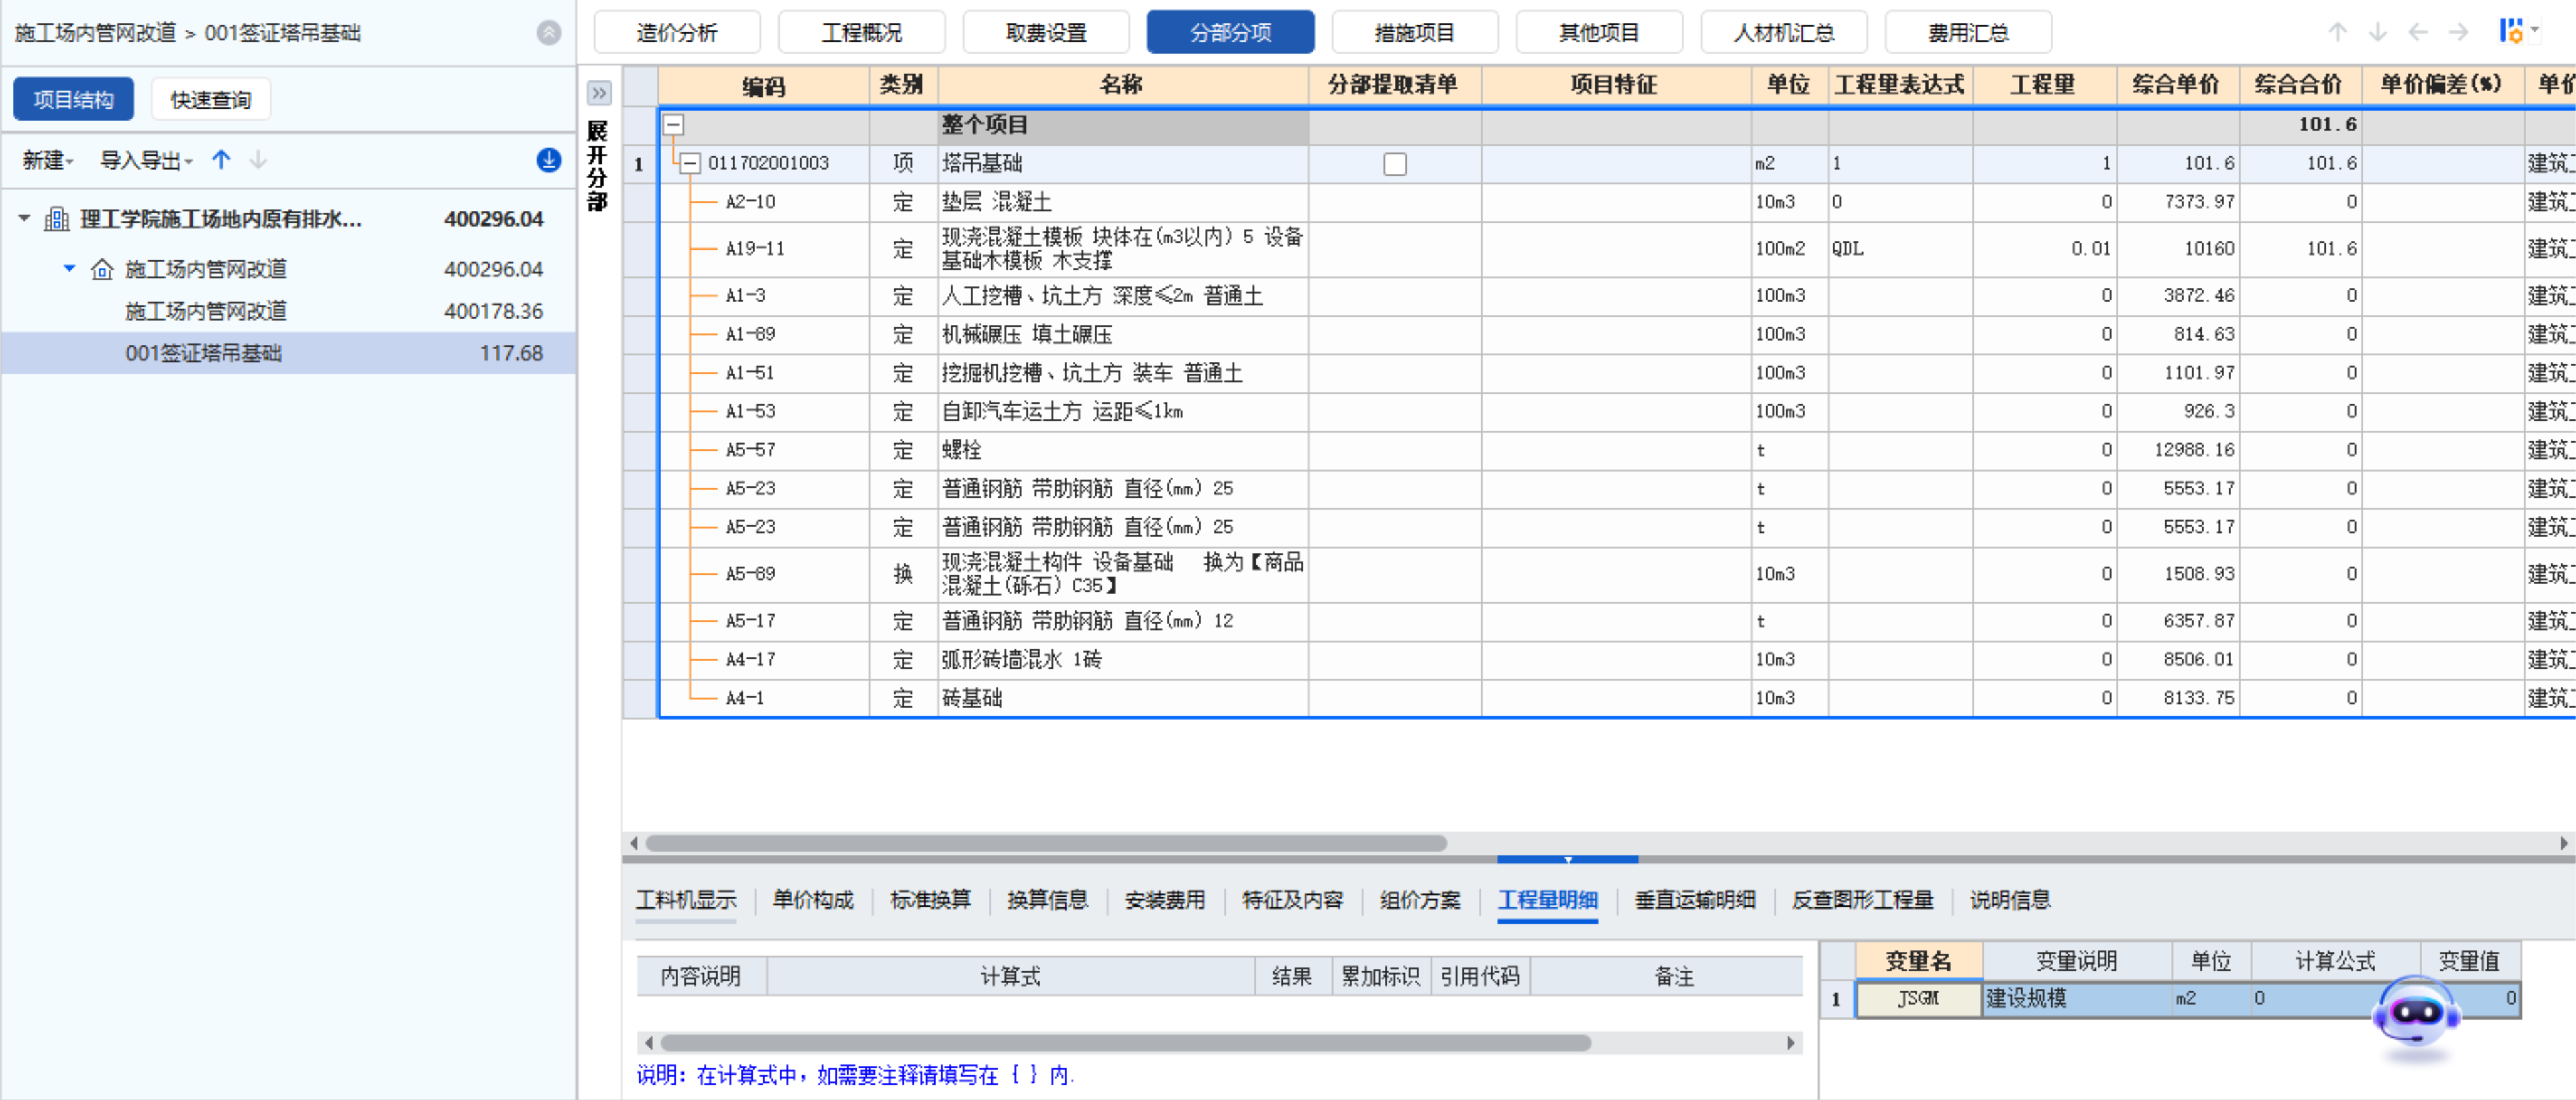Click the blue download arrow icon
The width and height of the screenshot is (2576, 1100).
point(548,160)
